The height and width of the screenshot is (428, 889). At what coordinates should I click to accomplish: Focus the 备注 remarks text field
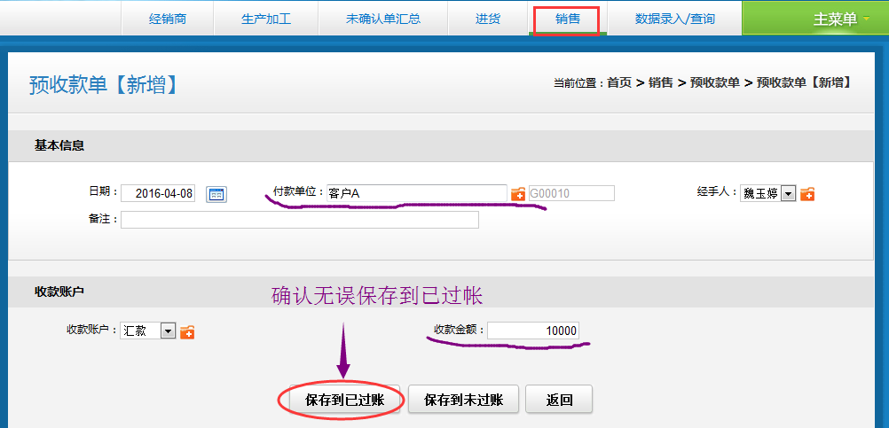click(300, 220)
